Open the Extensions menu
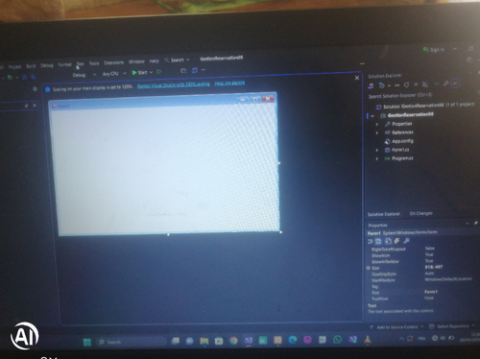Screen dimensions: 480x359 tap(113, 62)
